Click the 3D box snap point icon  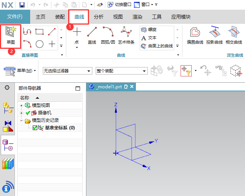[x=236, y=71]
